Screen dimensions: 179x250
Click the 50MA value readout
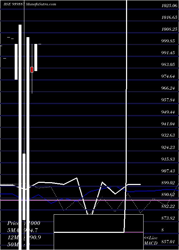19,244
